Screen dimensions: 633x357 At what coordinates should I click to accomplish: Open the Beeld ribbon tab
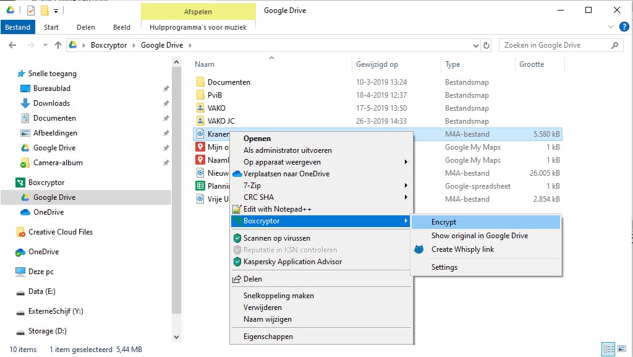point(121,27)
